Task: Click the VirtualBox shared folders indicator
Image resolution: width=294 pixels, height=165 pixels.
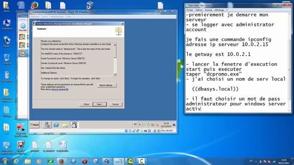Action: click(141, 131)
